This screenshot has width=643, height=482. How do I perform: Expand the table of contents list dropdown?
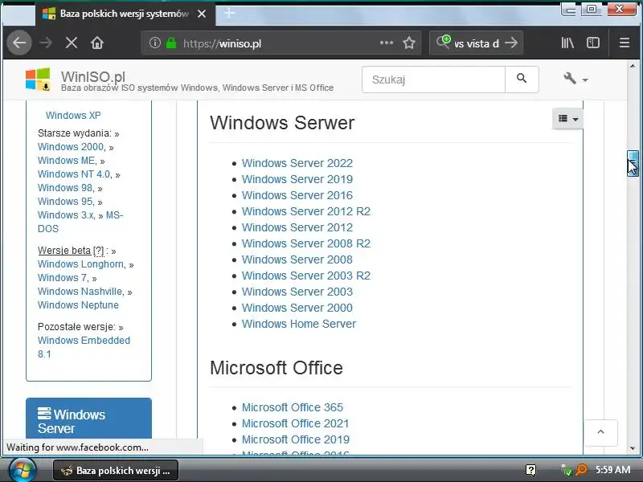pos(568,119)
